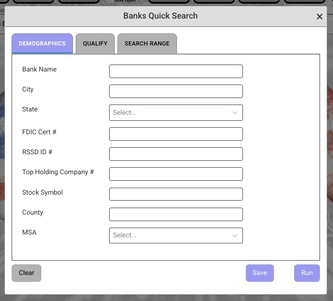Save the current quick search

coord(260,273)
